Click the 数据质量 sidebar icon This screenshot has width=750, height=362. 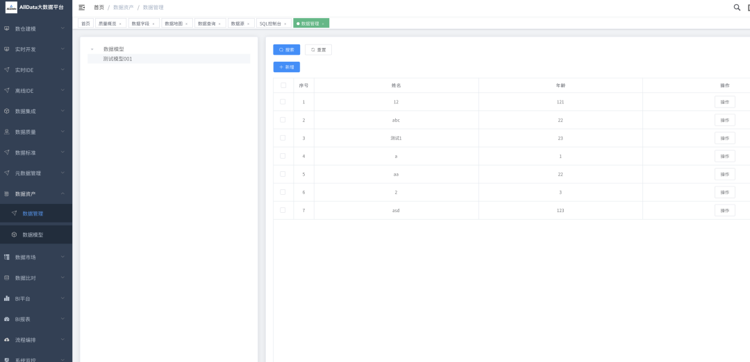7,132
